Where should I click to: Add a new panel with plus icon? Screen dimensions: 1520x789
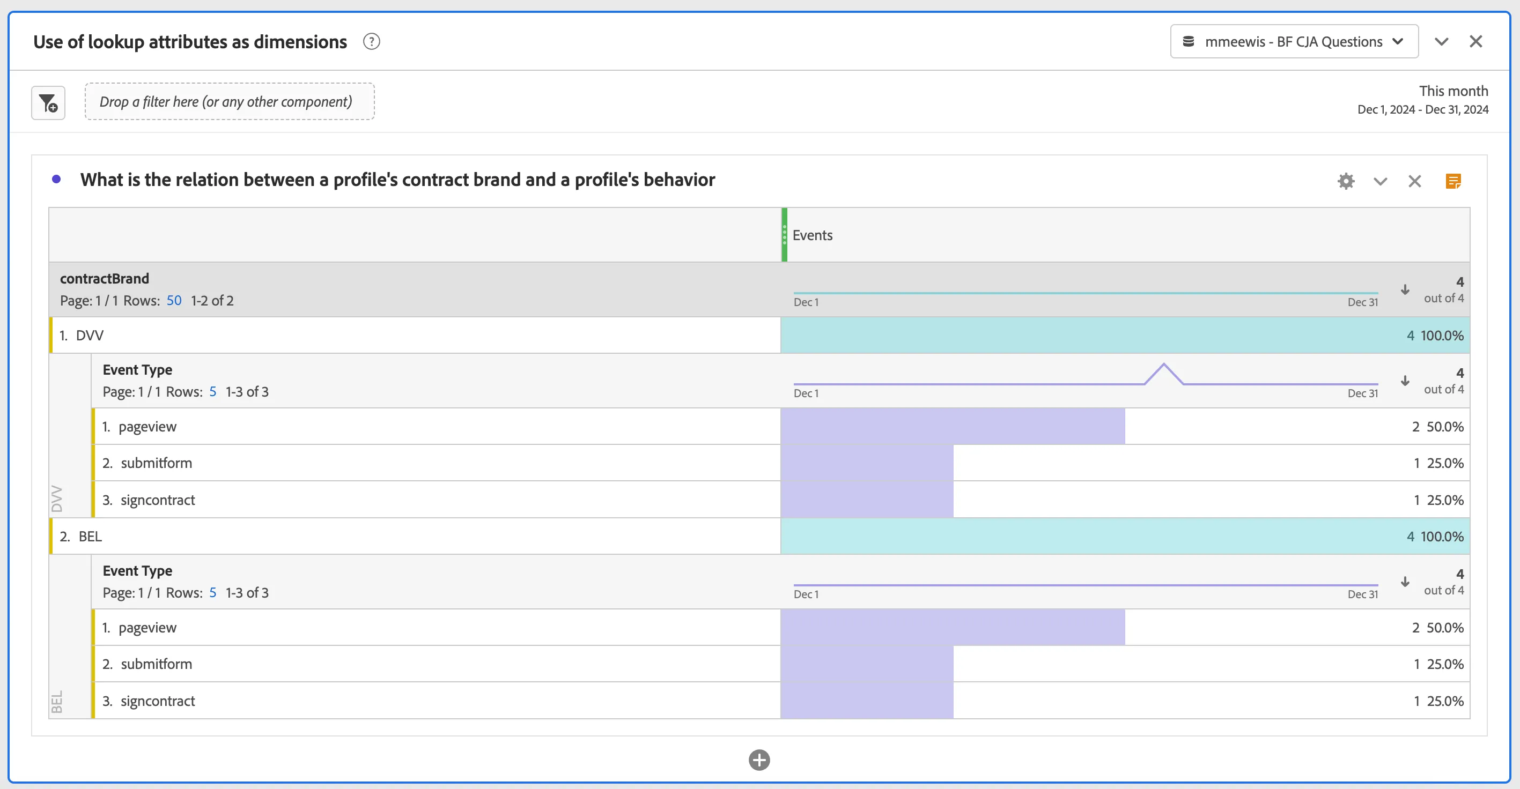(759, 760)
